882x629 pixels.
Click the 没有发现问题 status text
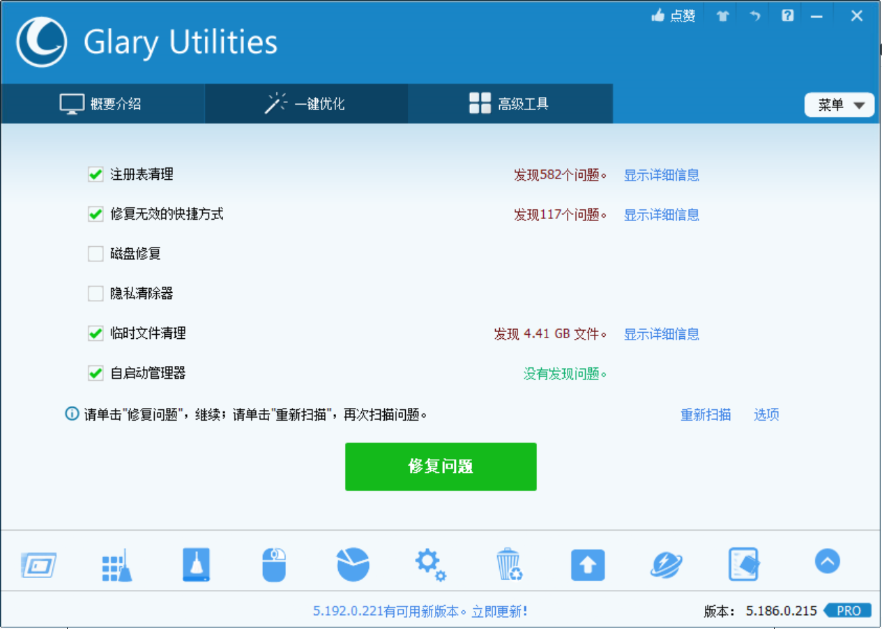pos(565,374)
